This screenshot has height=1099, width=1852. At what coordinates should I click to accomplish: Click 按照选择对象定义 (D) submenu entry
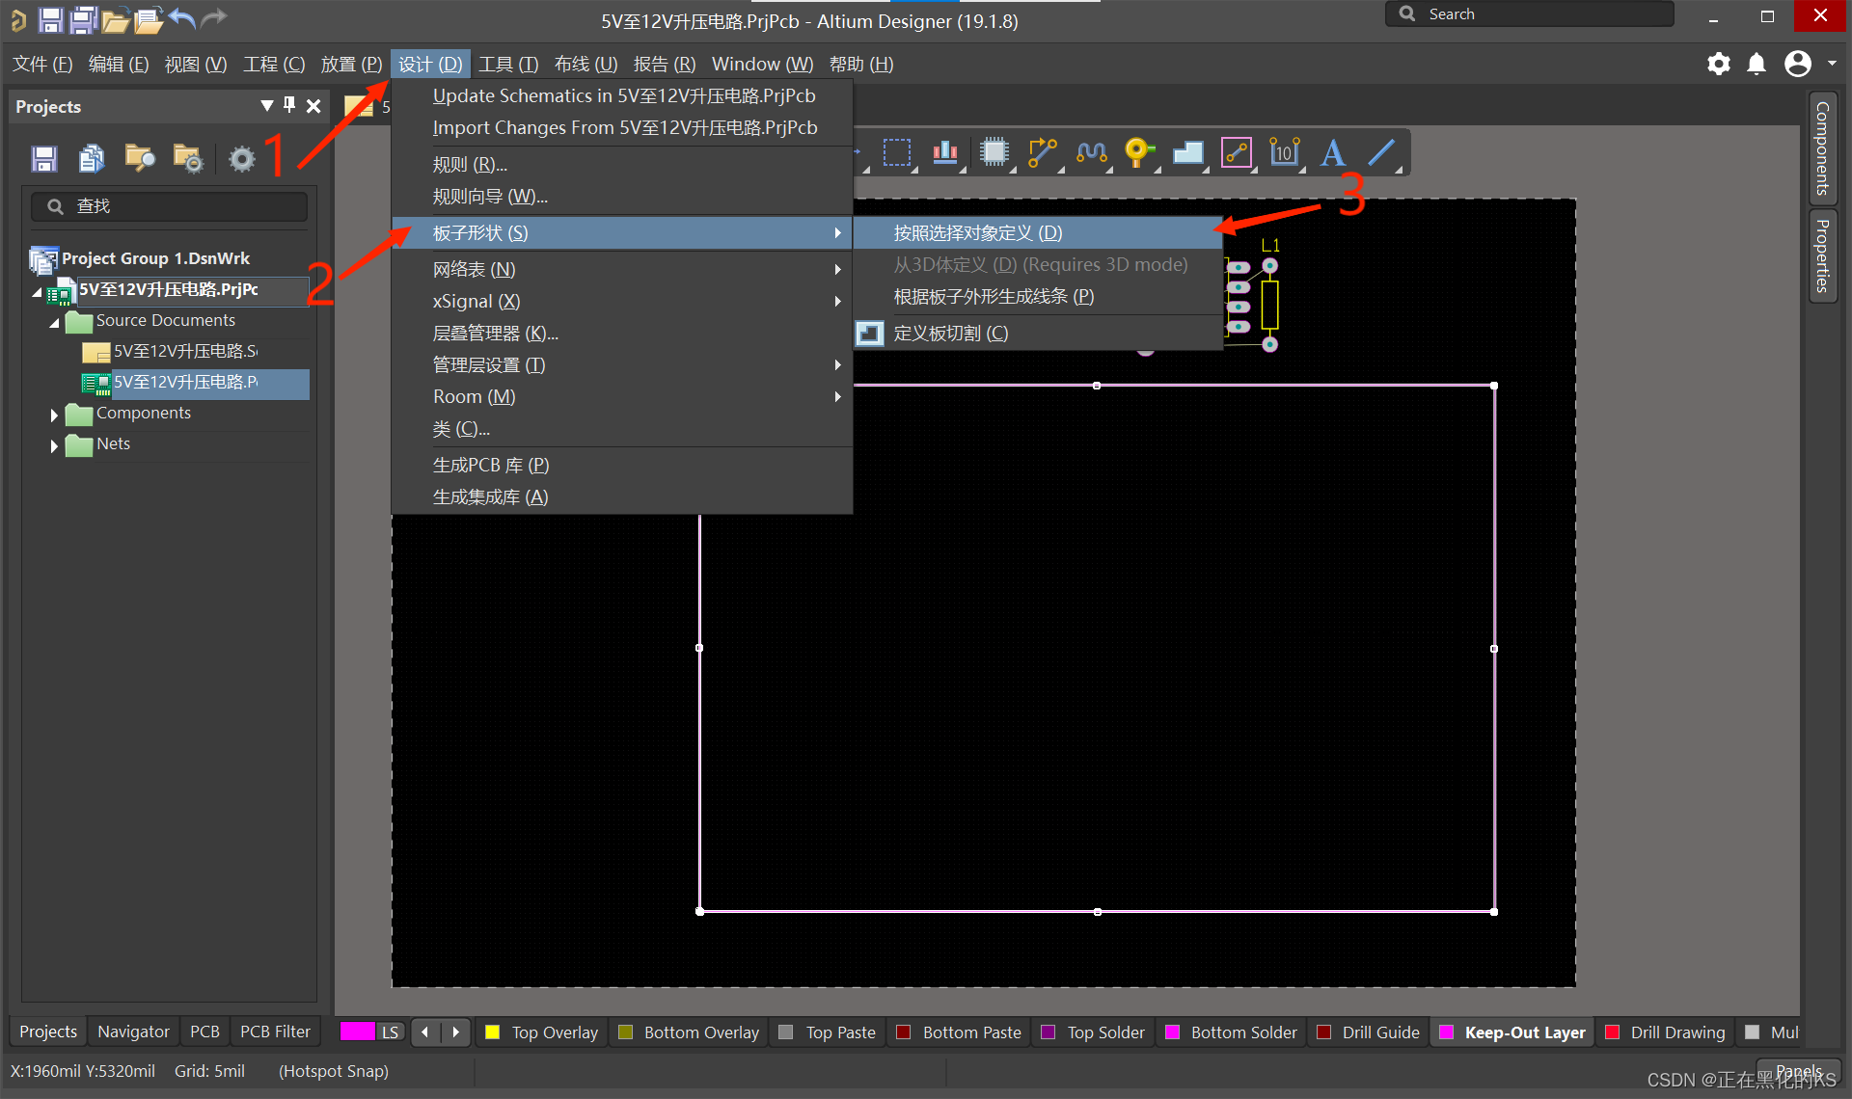[x=977, y=233]
